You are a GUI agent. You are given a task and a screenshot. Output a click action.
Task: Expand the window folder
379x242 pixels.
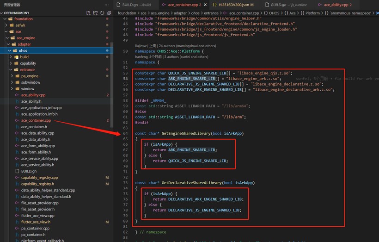pos(12,88)
